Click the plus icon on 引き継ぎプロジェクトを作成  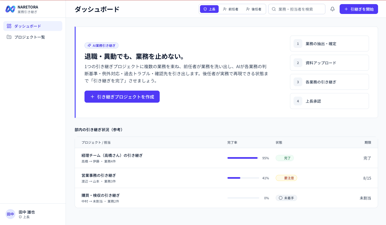click(x=92, y=97)
